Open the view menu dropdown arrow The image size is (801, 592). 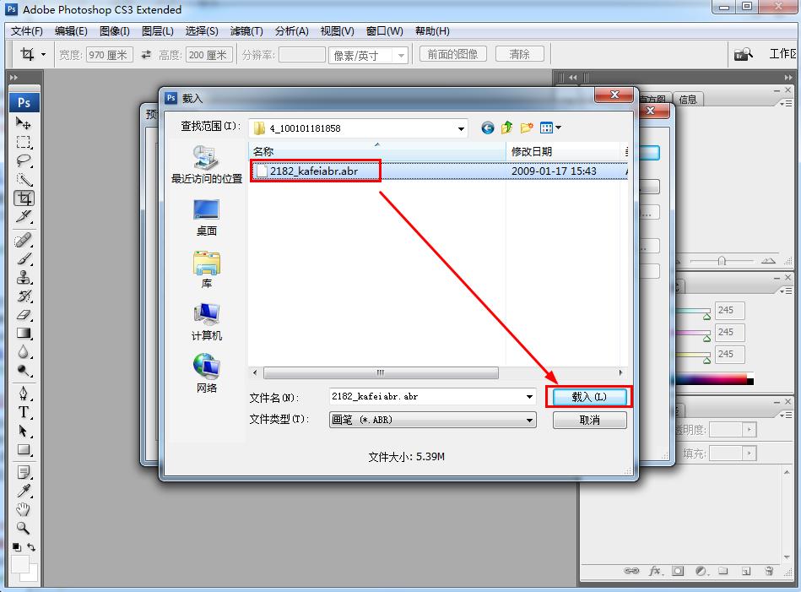(558, 128)
